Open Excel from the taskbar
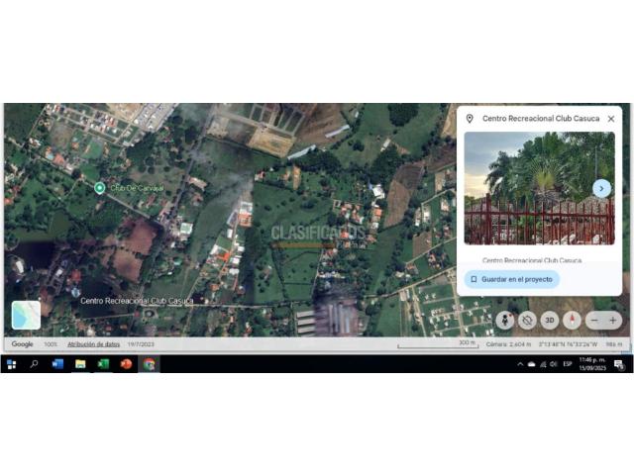Screen dimensions: 634x475 click(x=103, y=364)
